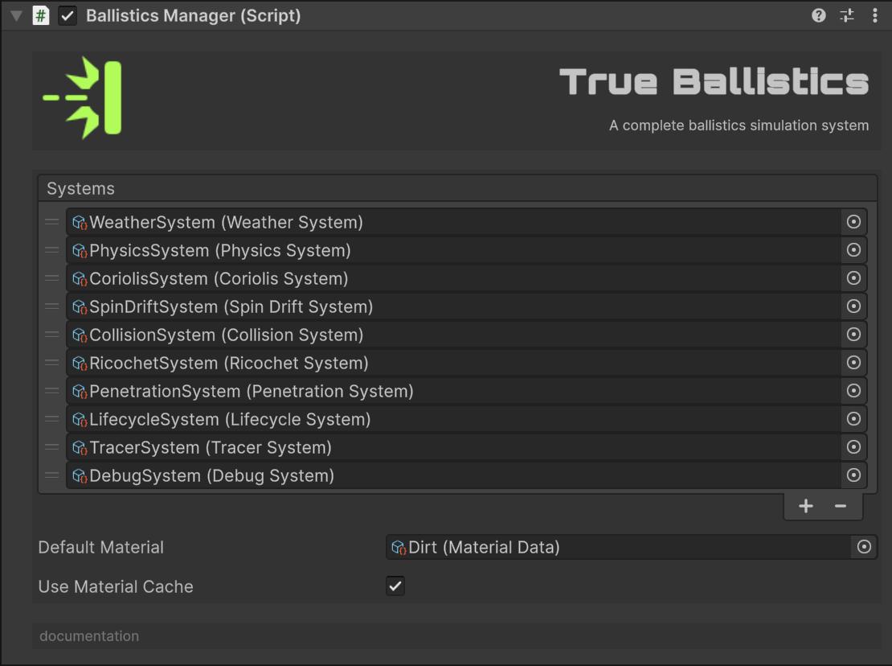Open object picker for CollisionSystem
This screenshot has height=666, width=892.
(853, 335)
